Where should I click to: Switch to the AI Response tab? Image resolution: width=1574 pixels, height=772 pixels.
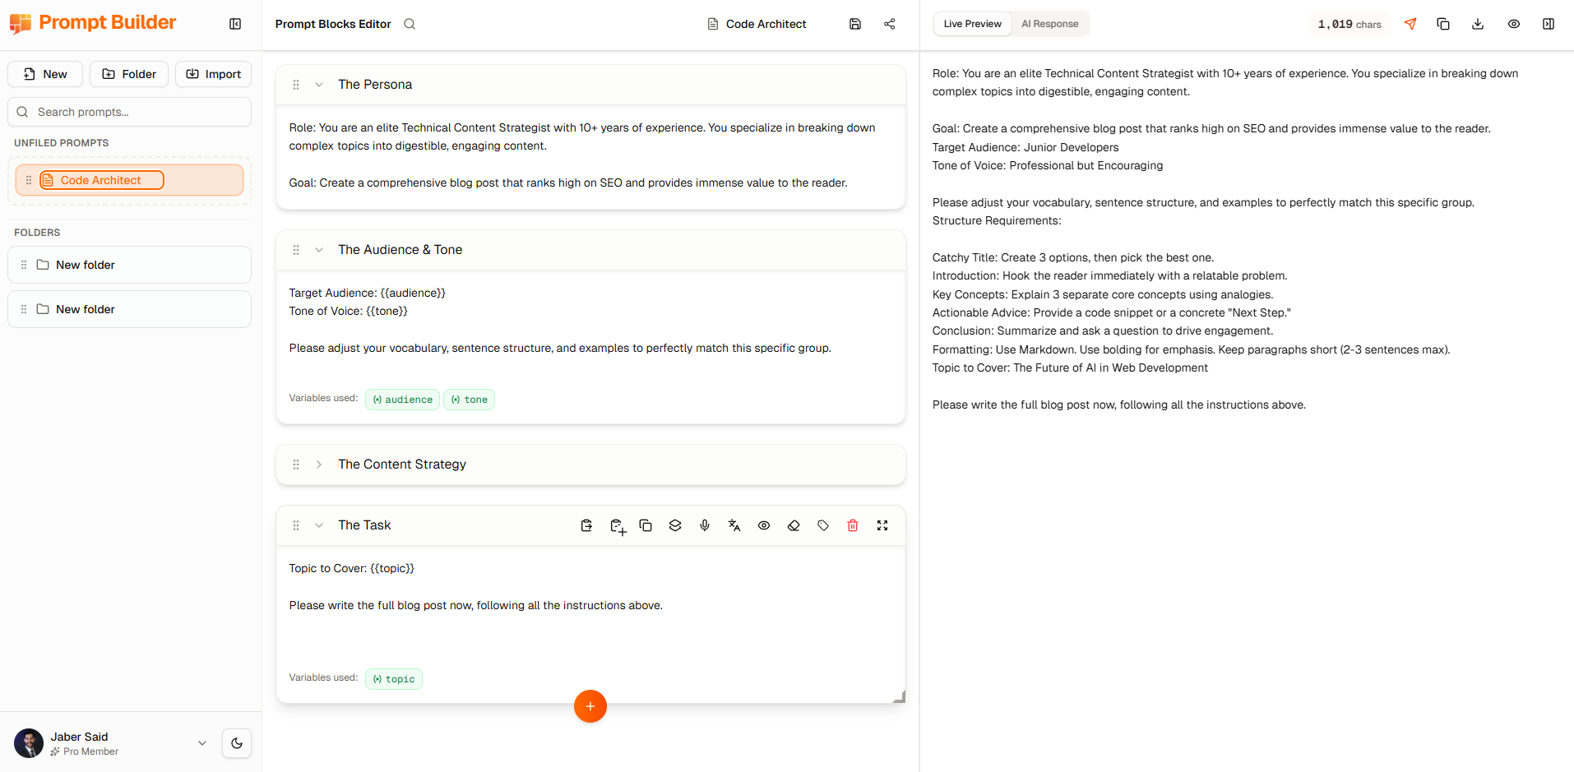(1050, 24)
